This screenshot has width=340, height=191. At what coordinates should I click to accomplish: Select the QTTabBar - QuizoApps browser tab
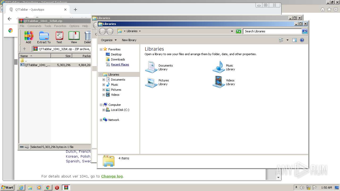[38, 10]
